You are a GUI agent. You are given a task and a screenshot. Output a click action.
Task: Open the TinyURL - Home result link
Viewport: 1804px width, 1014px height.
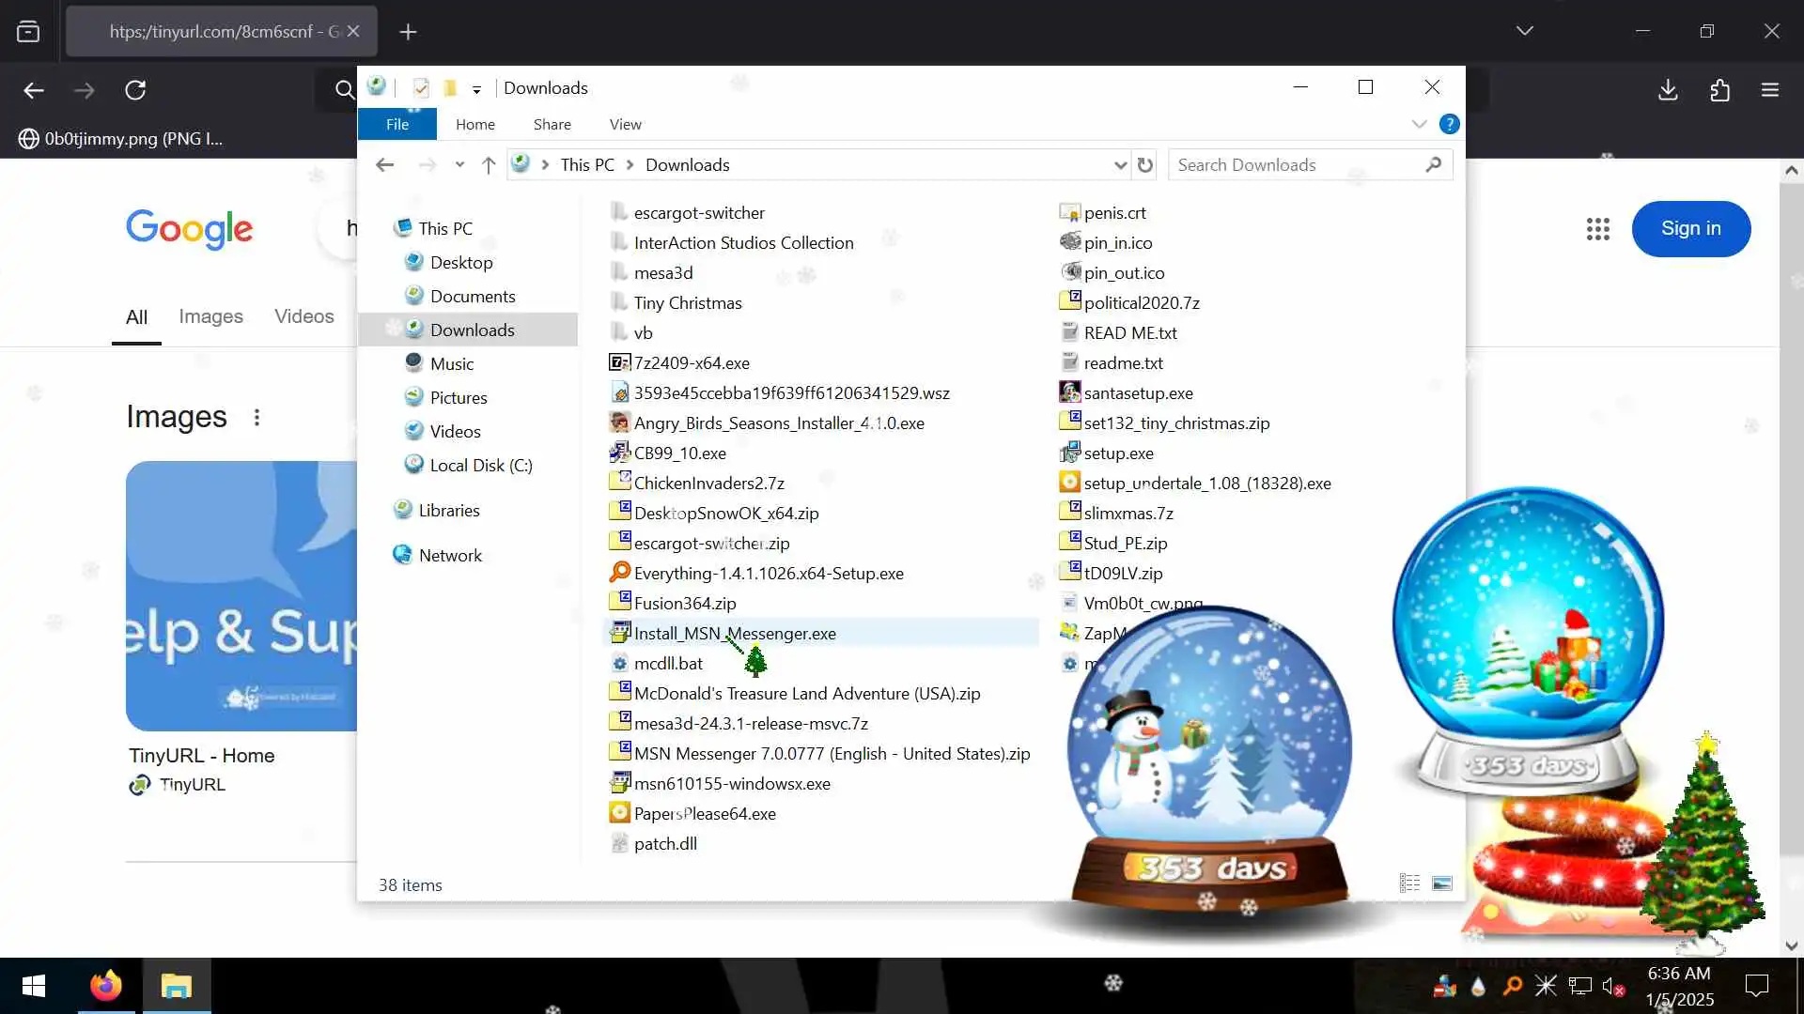click(x=201, y=756)
